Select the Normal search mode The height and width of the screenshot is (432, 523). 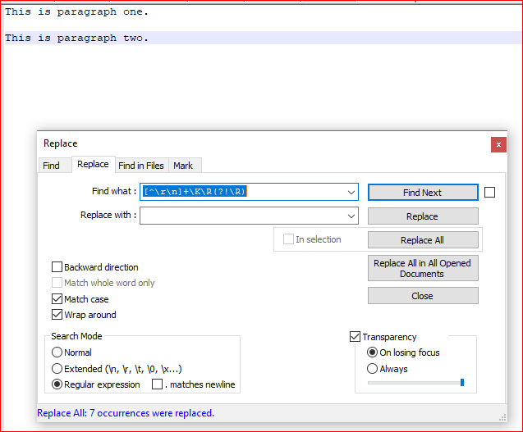point(57,352)
